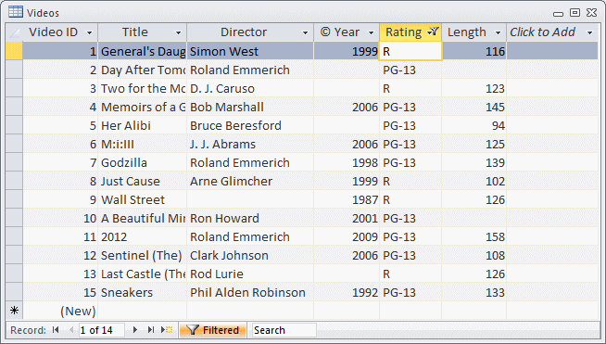Select the © Year column header
This screenshot has width=606, height=344.
(x=347, y=32)
